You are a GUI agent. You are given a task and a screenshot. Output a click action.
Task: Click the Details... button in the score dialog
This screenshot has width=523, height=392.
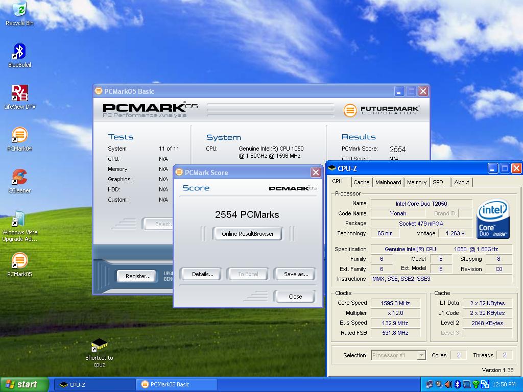202,274
